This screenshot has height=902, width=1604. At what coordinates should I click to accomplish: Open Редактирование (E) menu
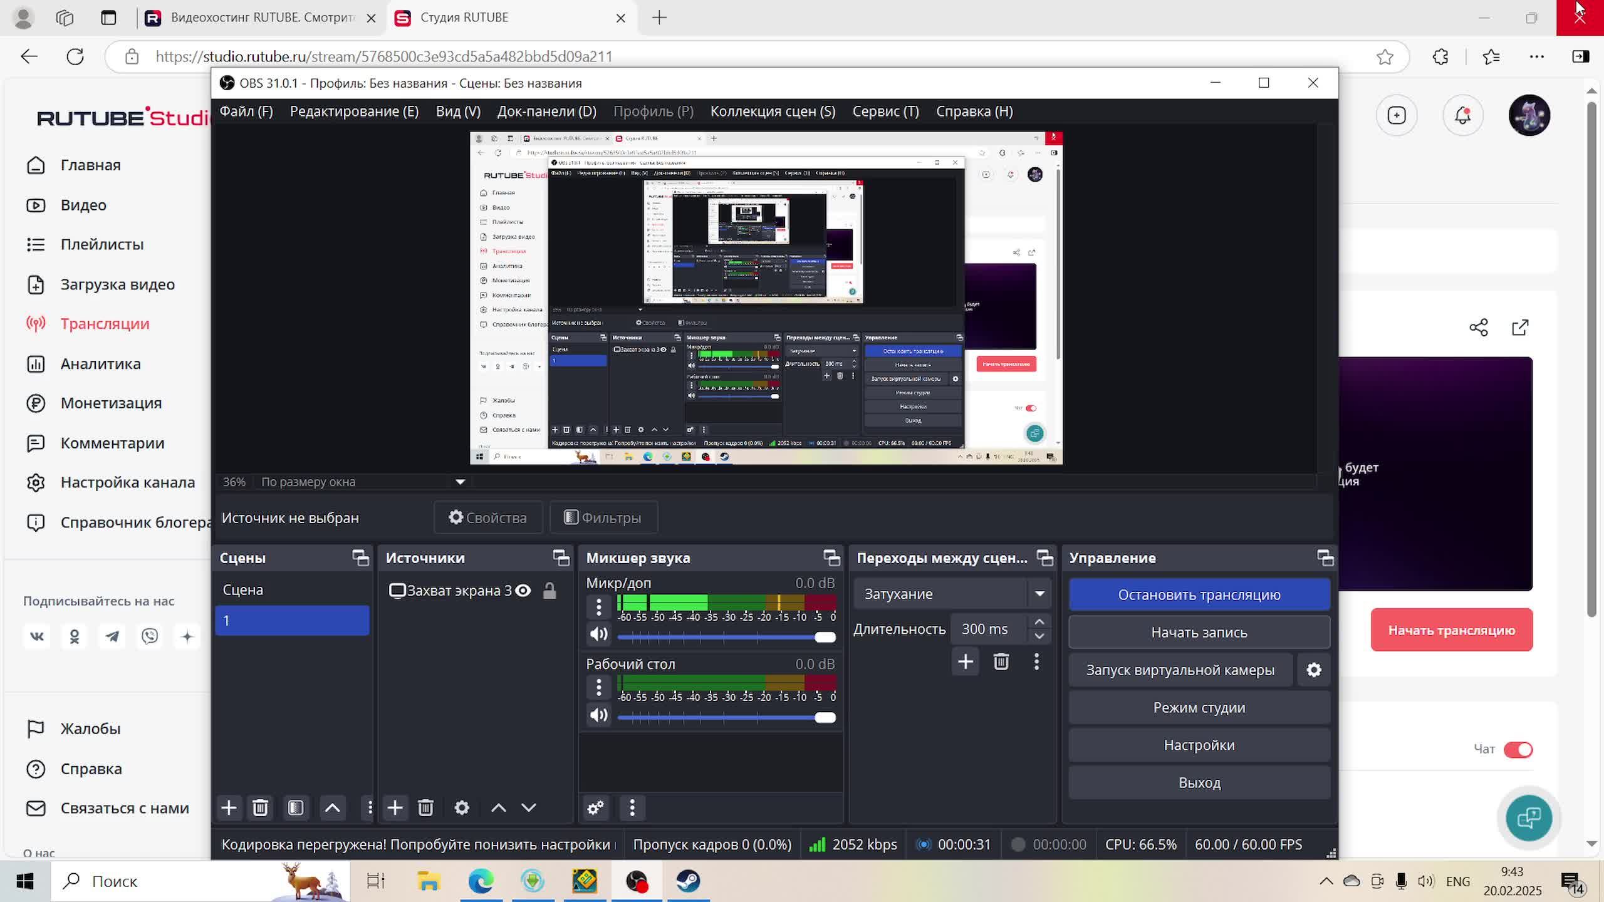point(354,111)
